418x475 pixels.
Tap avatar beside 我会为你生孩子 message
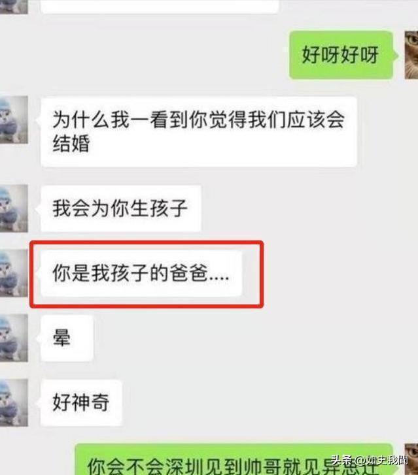pos(14,208)
